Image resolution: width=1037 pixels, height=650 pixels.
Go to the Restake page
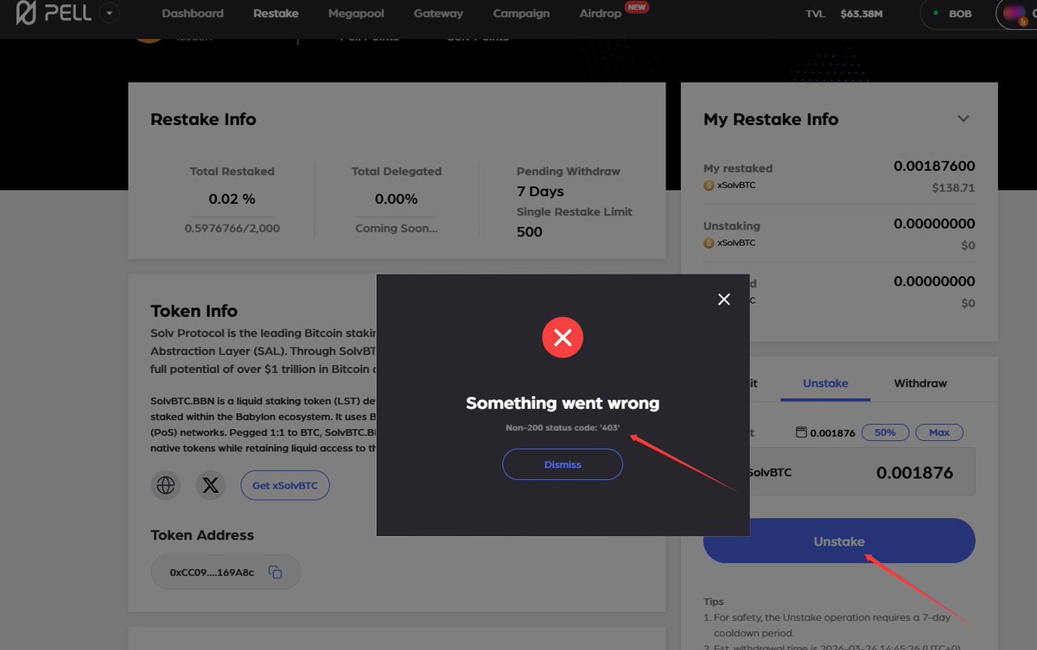pos(276,14)
